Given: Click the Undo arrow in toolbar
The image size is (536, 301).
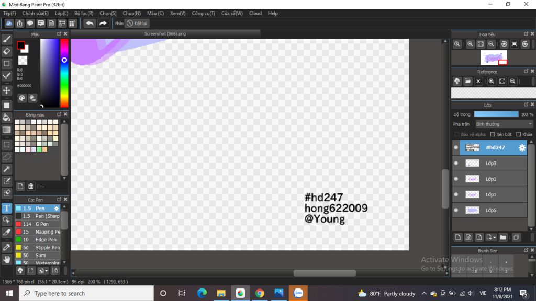Looking at the screenshot, I should tap(90, 23).
